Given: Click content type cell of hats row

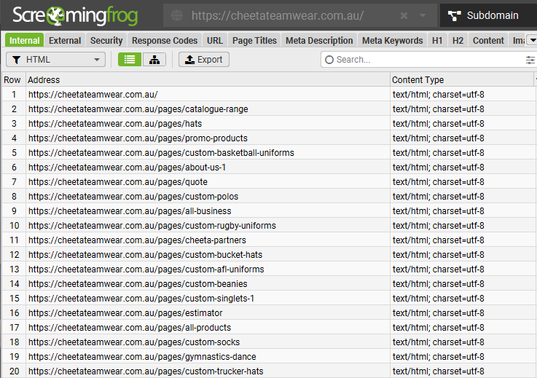Looking at the screenshot, I should pyautogui.click(x=463, y=124).
